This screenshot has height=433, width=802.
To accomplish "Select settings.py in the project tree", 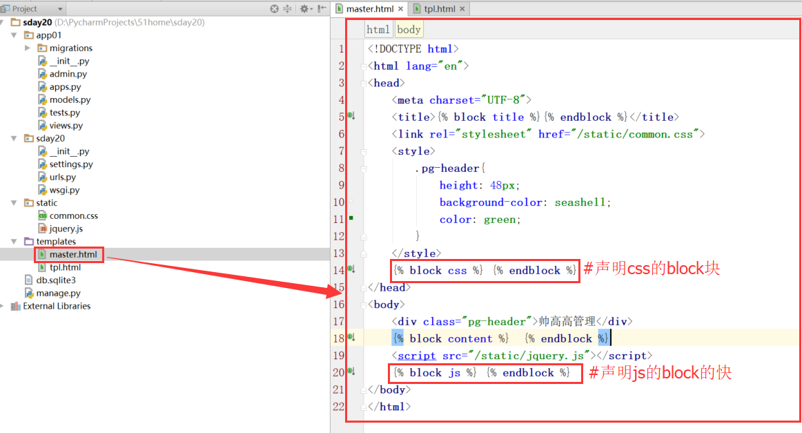I will (x=70, y=164).
